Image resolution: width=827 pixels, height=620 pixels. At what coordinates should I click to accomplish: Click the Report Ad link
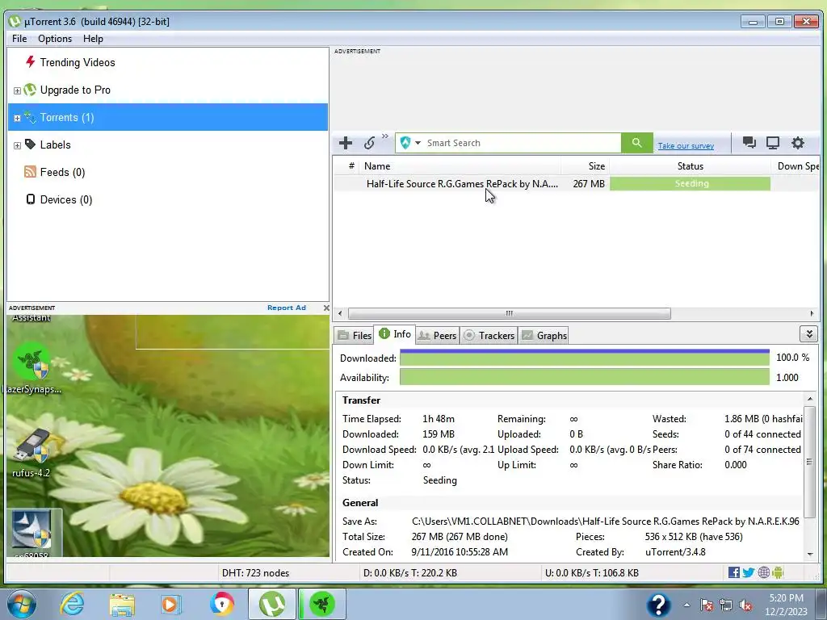[287, 308]
